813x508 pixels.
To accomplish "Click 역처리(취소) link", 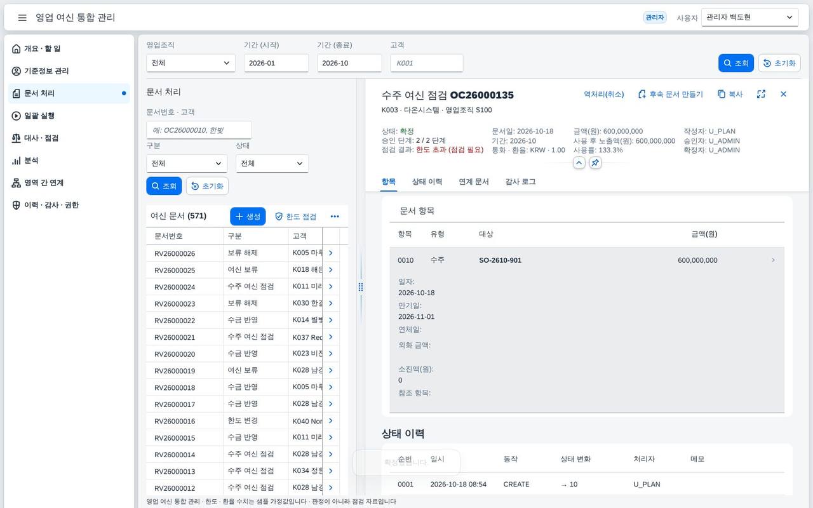I will tap(604, 94).
